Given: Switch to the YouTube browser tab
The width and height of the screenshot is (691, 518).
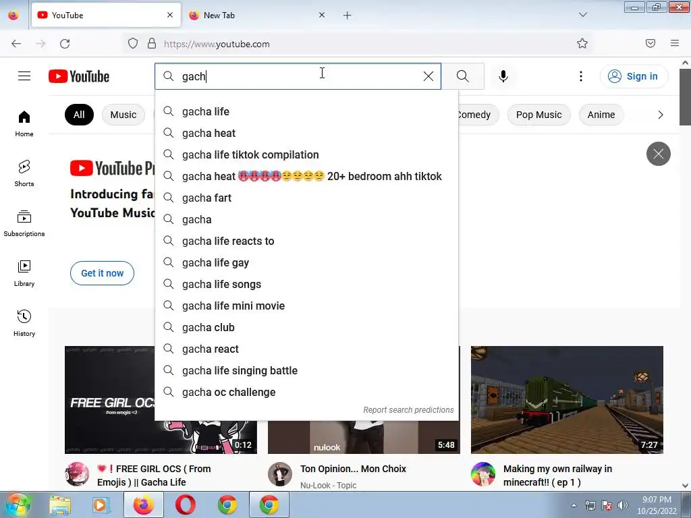Looking at the screenshot, I should pyautogui.click(x=106, y=15).
